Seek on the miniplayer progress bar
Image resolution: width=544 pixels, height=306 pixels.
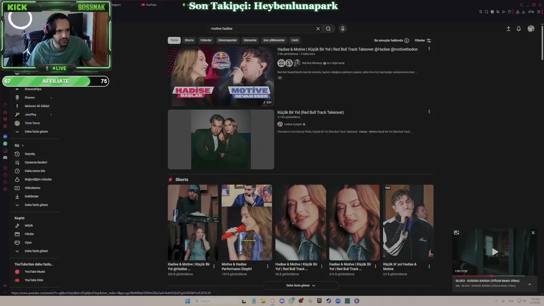click(x=495, y=276)
